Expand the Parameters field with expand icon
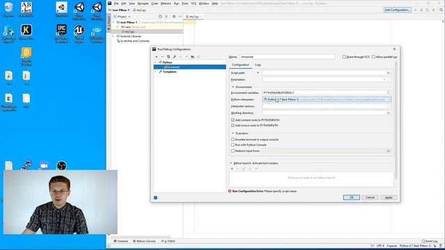 click(389, 80)
